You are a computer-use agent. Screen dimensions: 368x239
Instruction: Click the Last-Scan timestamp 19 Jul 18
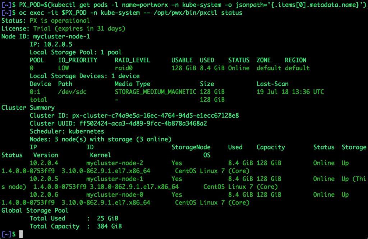[290, 92]
